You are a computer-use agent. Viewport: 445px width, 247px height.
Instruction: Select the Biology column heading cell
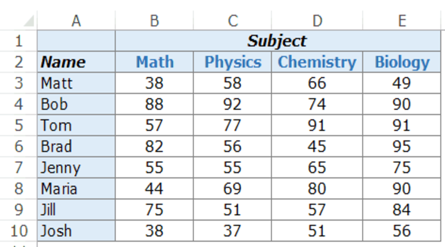pyautogui.click(x=402, y=62)
